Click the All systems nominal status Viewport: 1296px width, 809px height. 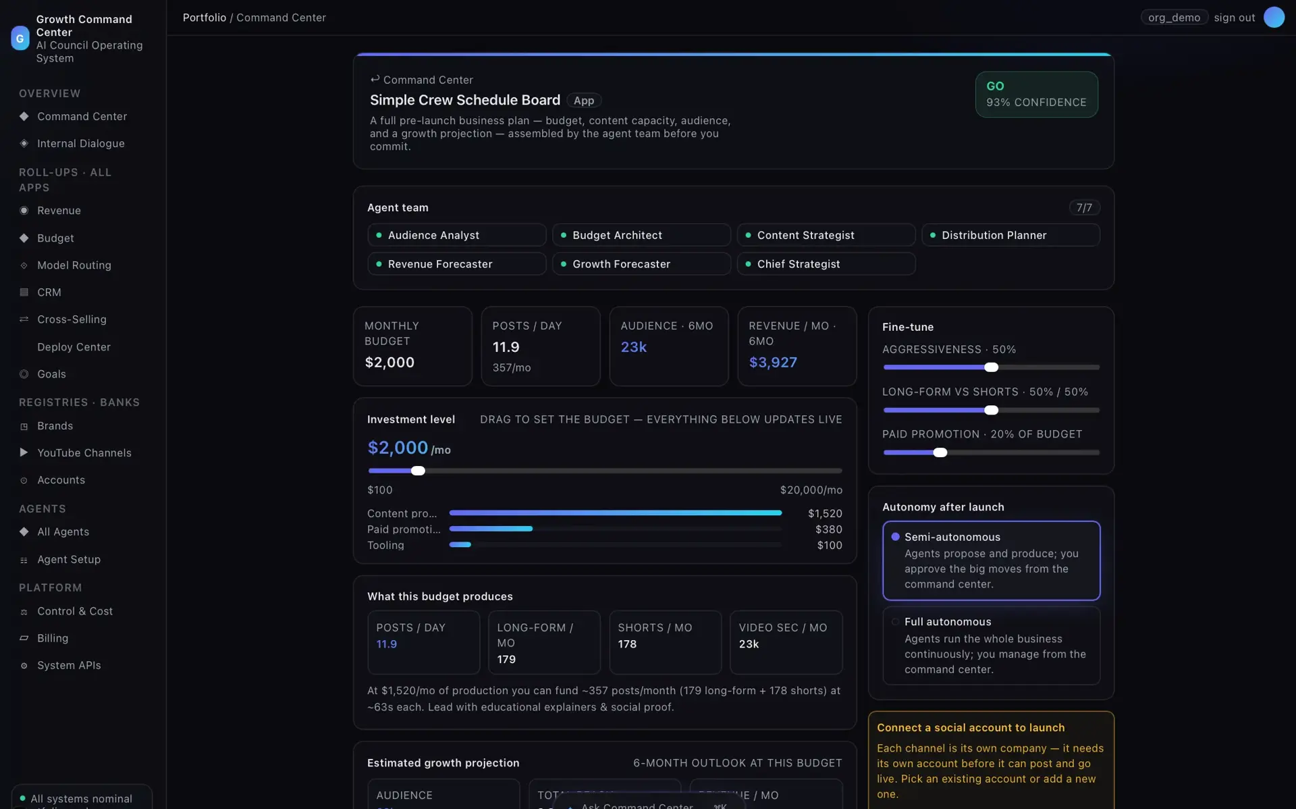[x=82, y=798]
